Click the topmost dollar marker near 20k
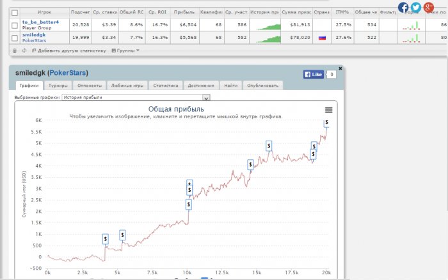The height and width of the screenshot is (280, 448). pos(326,123)
